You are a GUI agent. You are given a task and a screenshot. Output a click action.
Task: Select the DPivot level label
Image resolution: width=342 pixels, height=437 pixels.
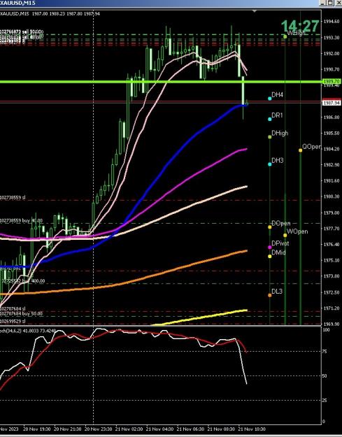click(x=280, y=243)
